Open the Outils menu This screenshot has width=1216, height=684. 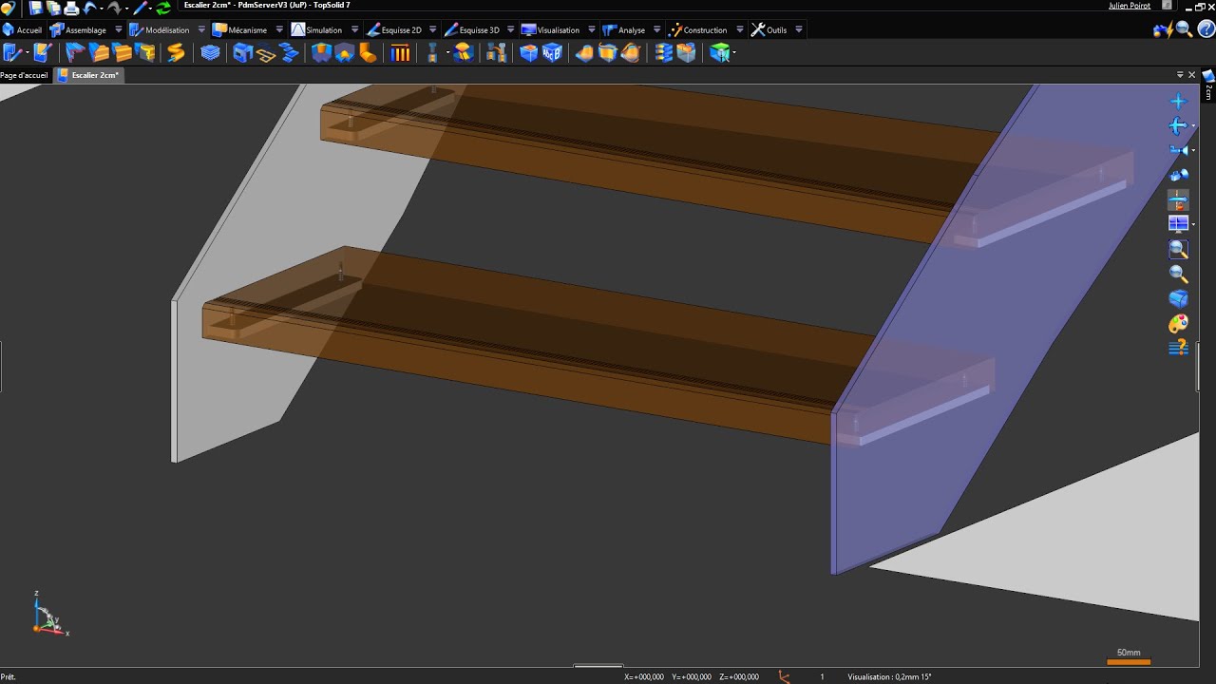tap(769, 29)
